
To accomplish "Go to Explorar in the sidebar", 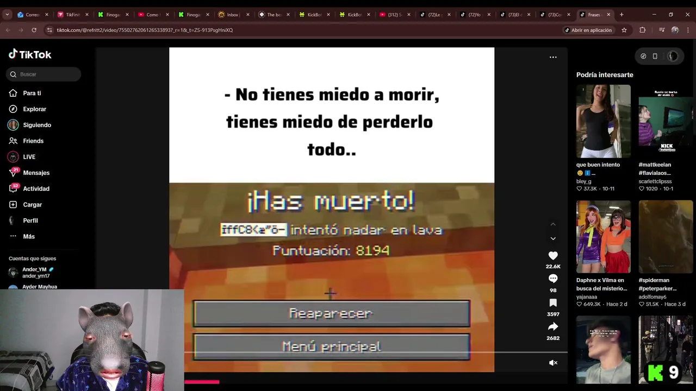I will pos(34,109).
